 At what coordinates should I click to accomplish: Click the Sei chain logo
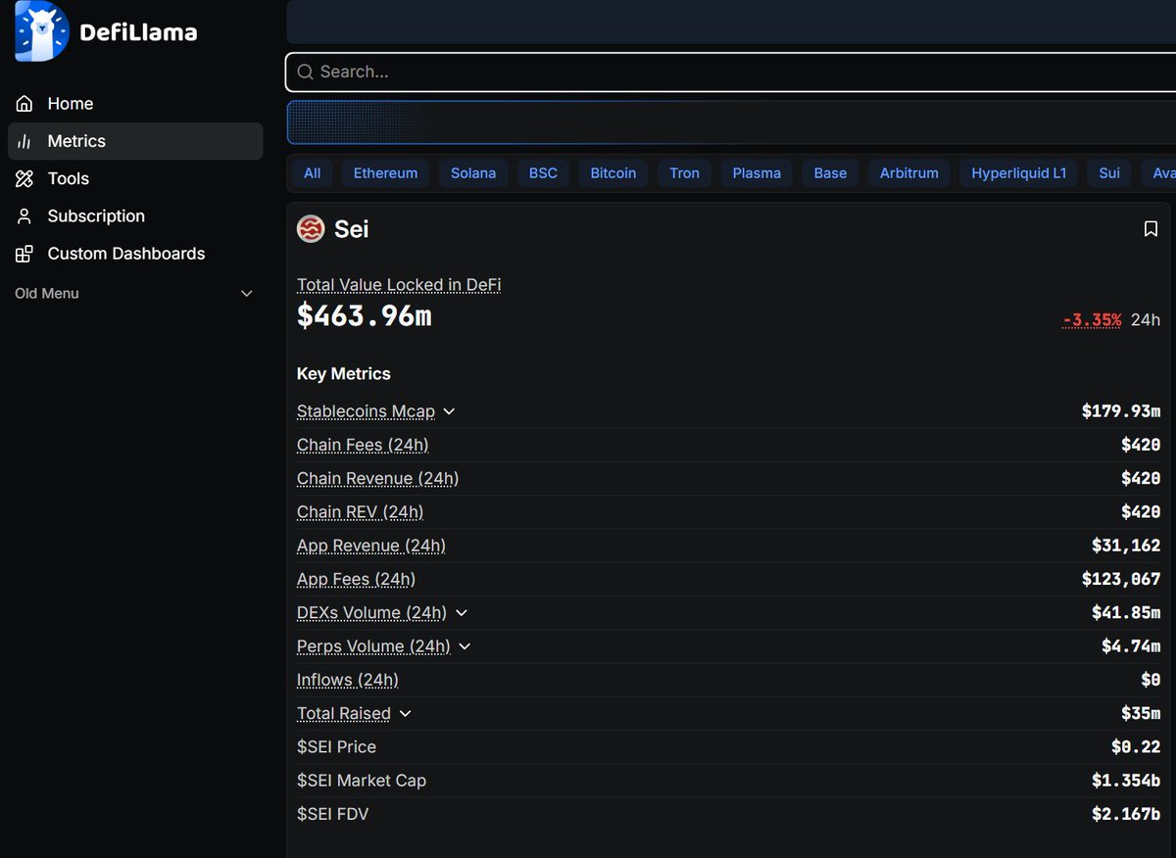(x=311, y=229)
